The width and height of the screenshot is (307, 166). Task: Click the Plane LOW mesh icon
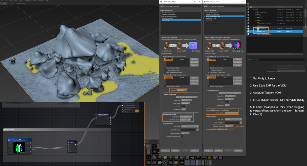(258, 31)
